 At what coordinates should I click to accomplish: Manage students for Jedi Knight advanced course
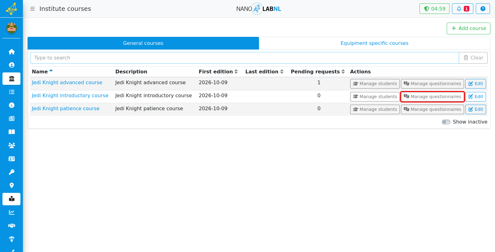(375, 84)
